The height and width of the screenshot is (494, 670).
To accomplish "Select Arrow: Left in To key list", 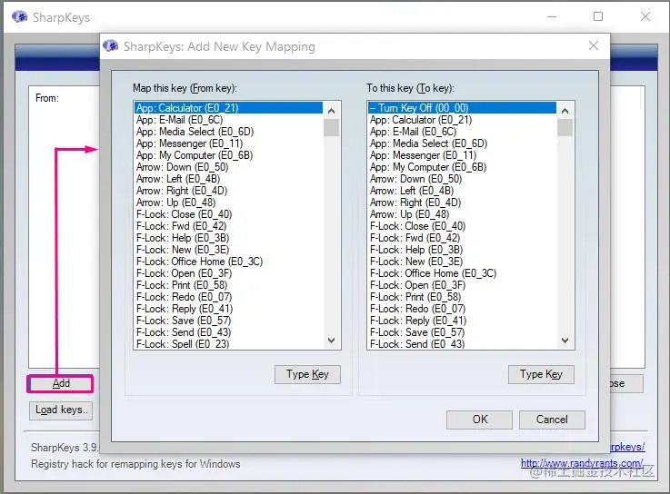I will point(463,191).
